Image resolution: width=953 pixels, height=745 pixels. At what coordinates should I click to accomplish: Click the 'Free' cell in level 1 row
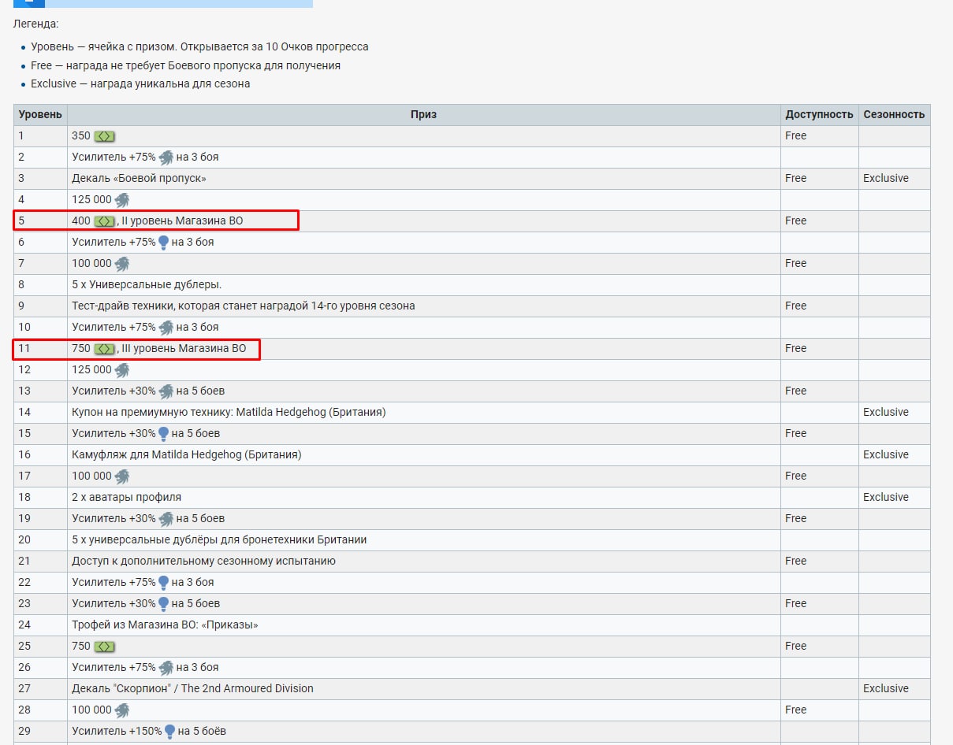(819, 136)
